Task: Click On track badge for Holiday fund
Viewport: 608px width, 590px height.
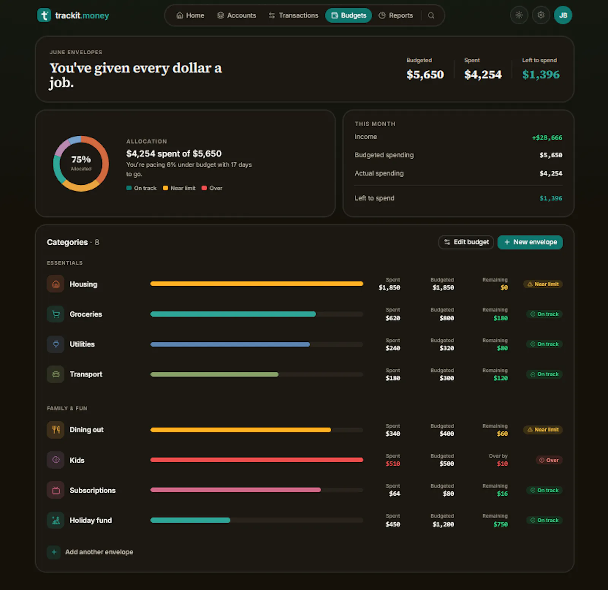Action: [545, 520]
